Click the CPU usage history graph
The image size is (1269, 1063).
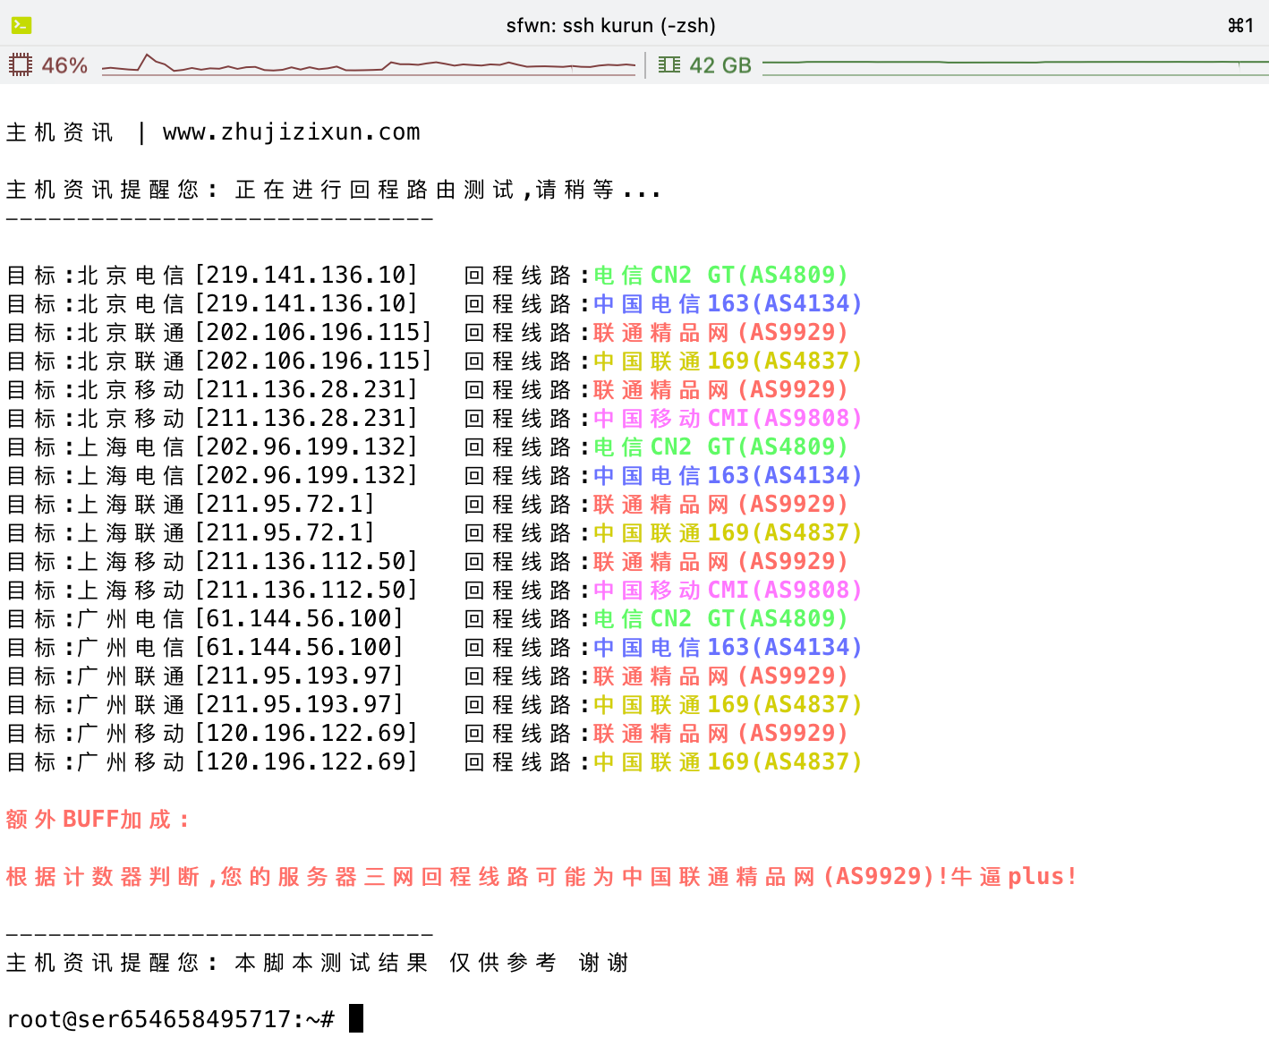369,64
